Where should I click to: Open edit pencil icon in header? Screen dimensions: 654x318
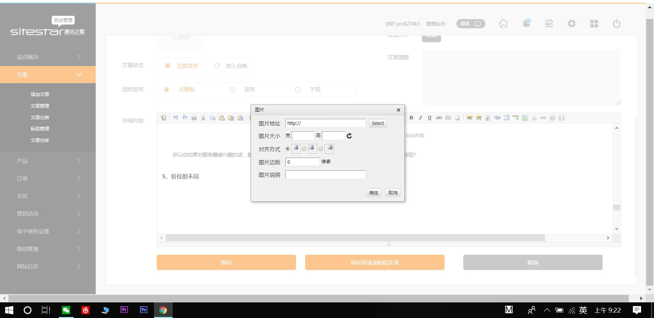pyautogui.click(x=549, y=23)
